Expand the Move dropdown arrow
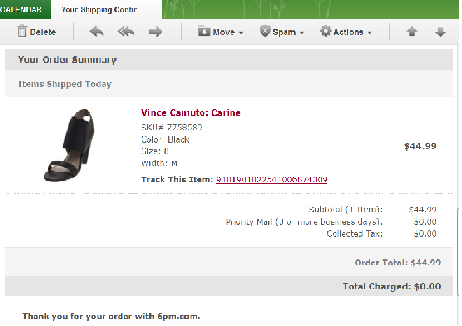Viewport: 462px width, 326px height. 241,33
